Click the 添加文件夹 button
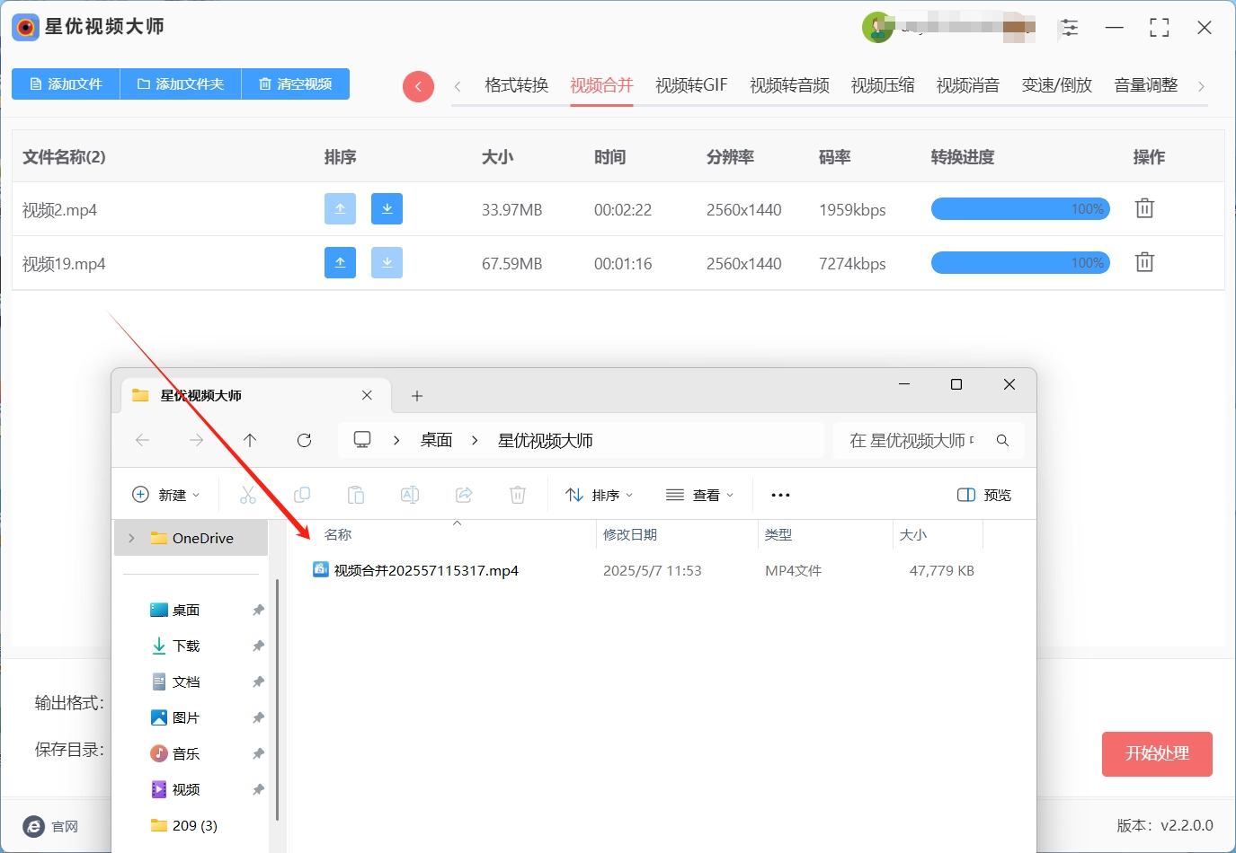This screenshot has width=1236, height=853. [181, 84]
